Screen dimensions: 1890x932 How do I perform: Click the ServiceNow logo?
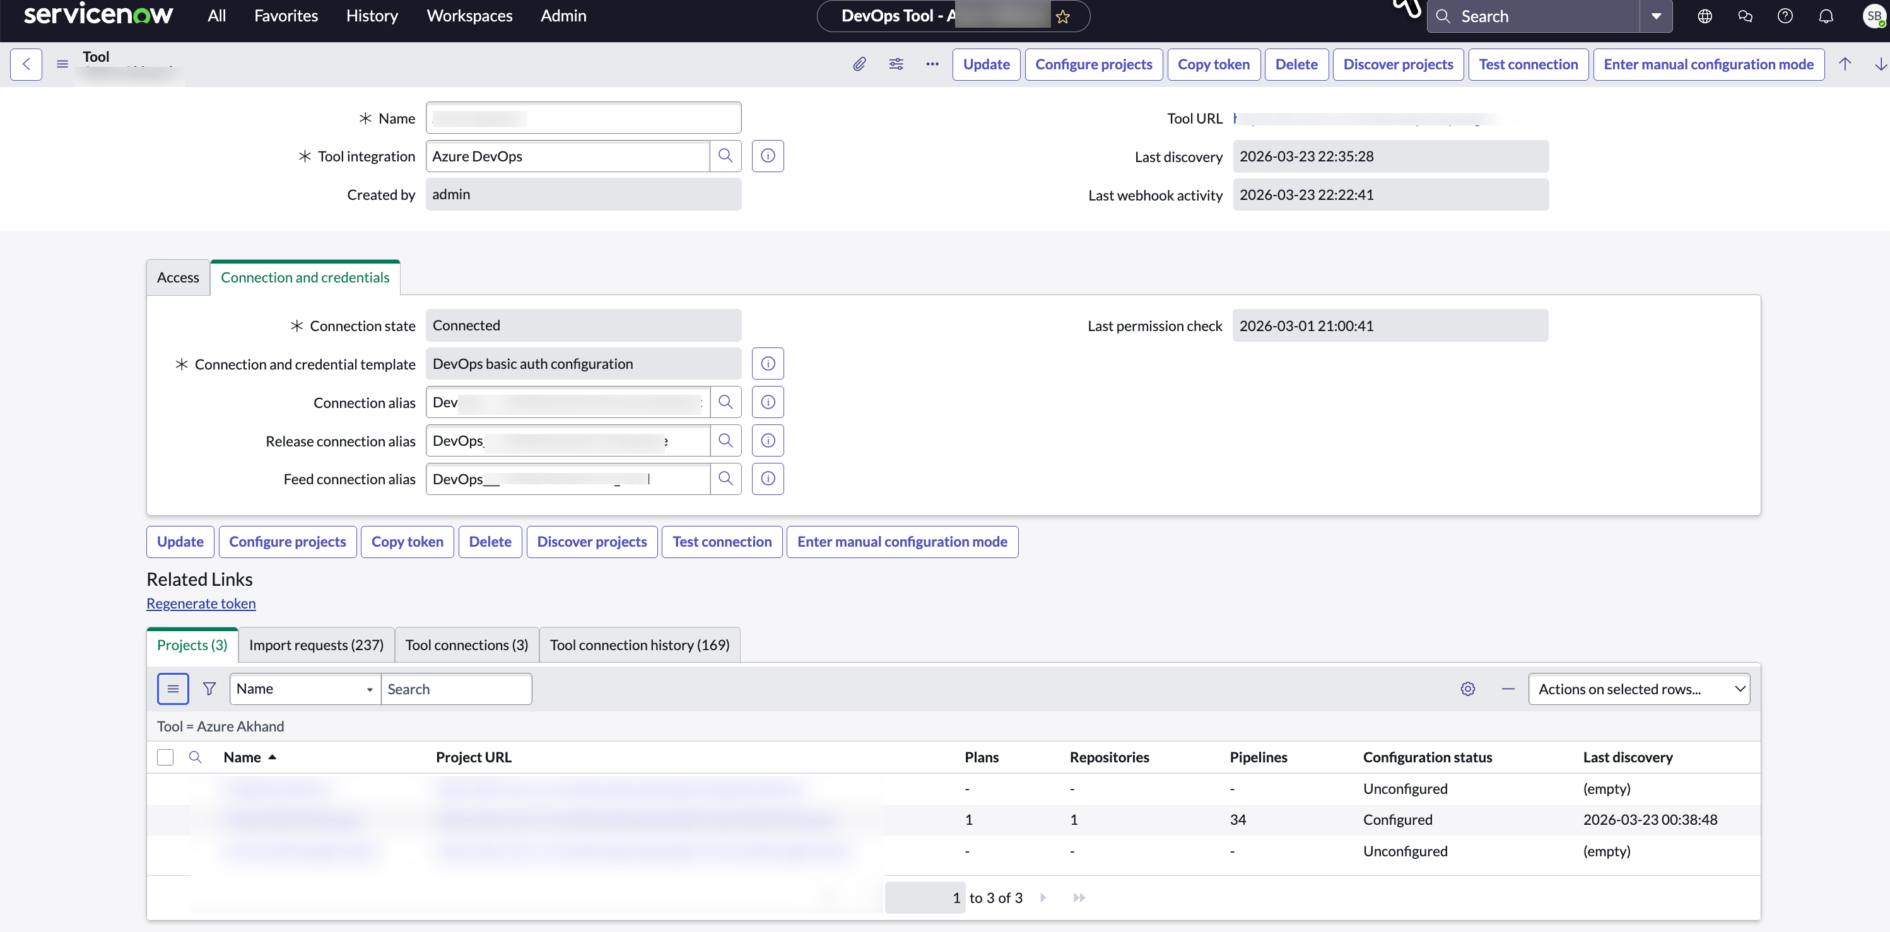pos(98,15)
